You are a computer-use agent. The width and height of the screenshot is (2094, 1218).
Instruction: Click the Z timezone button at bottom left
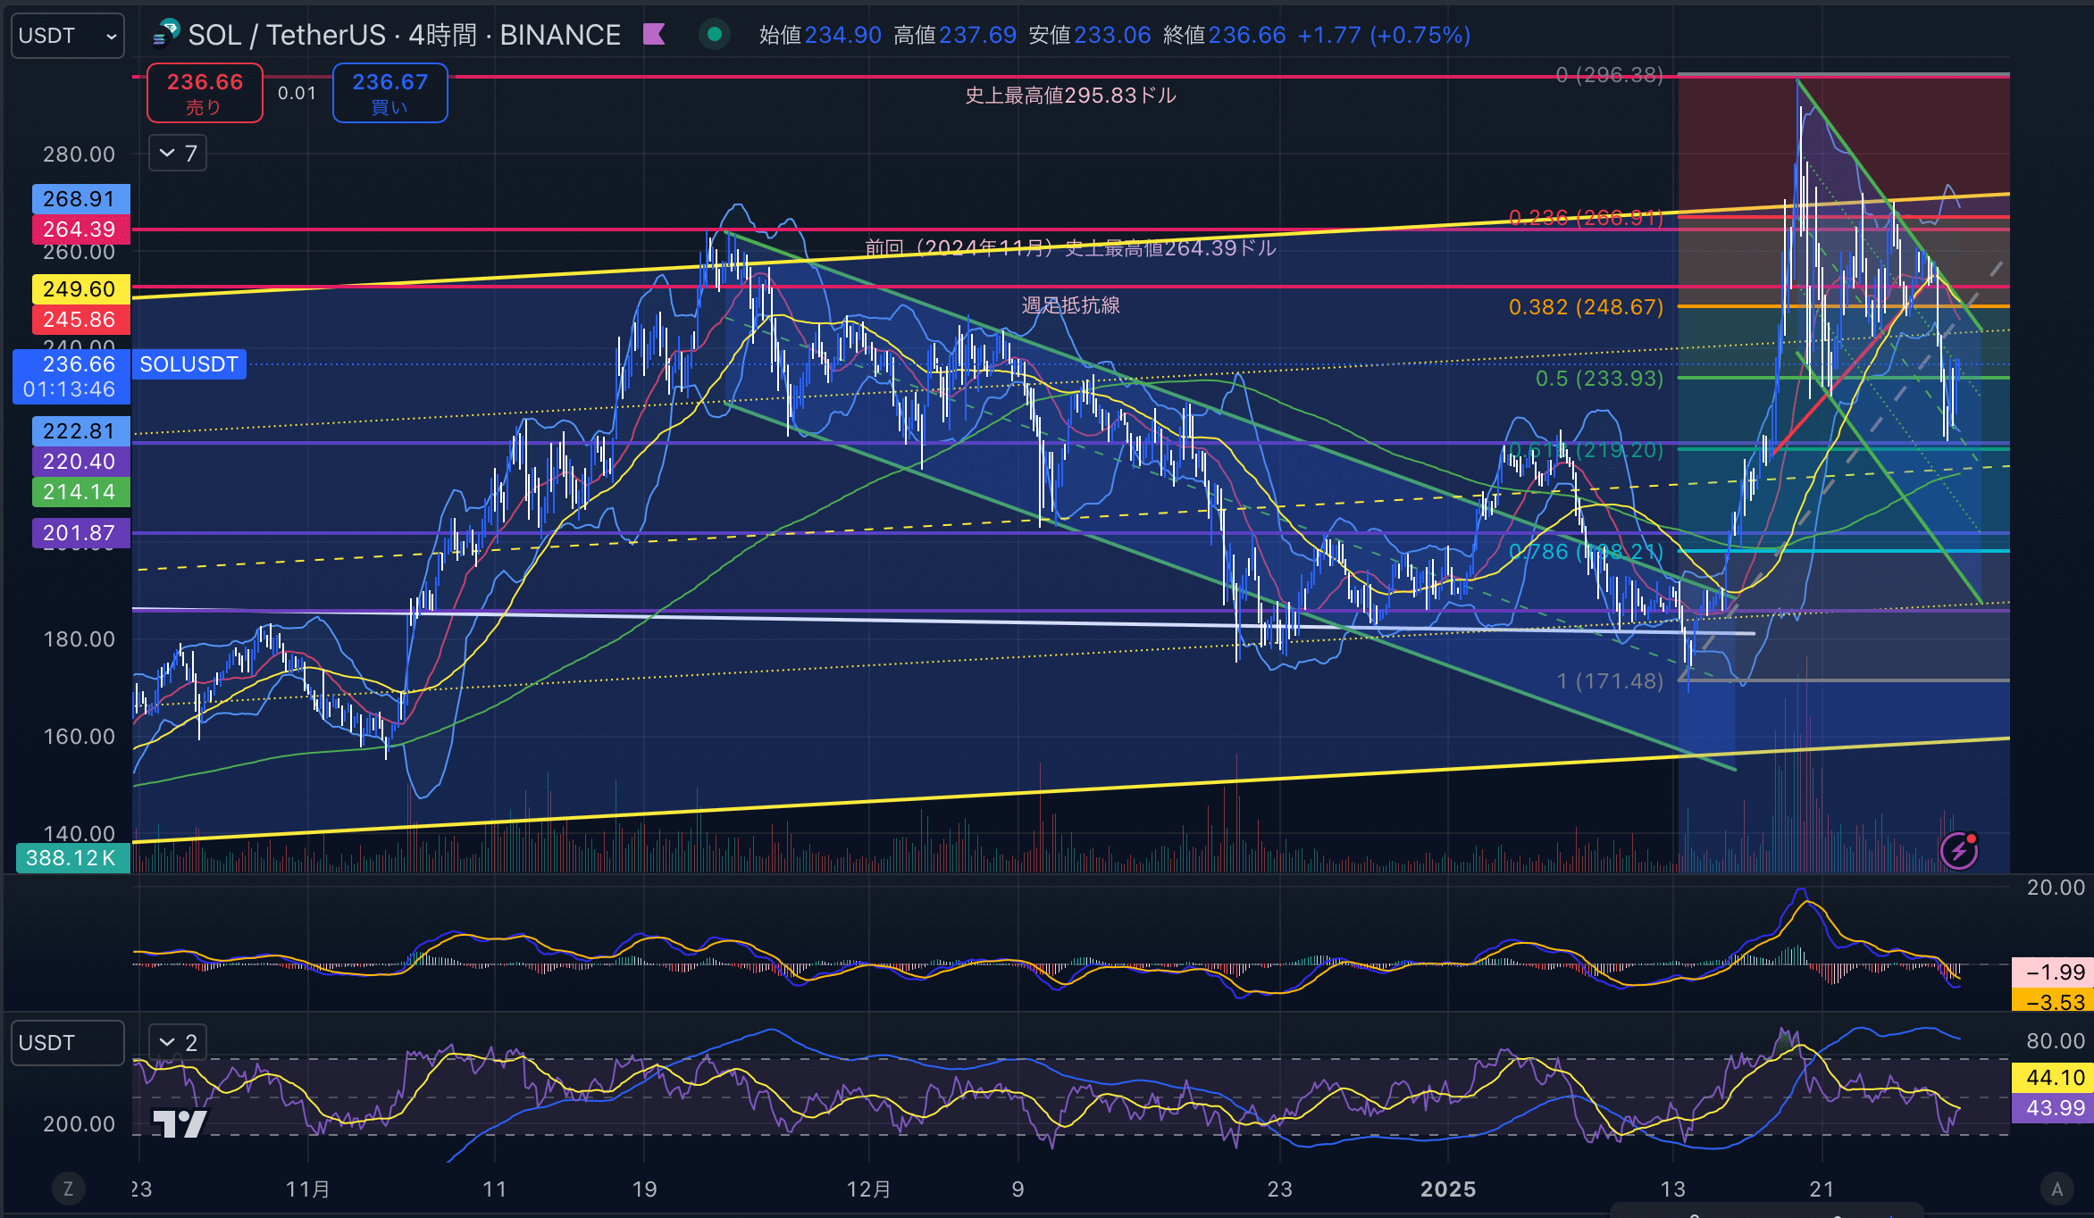[68, 1189]
